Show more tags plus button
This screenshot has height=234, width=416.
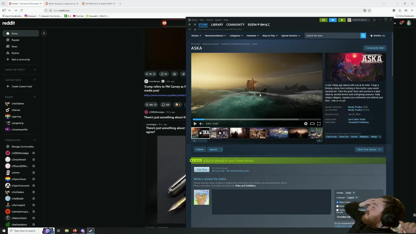(380, 137)
